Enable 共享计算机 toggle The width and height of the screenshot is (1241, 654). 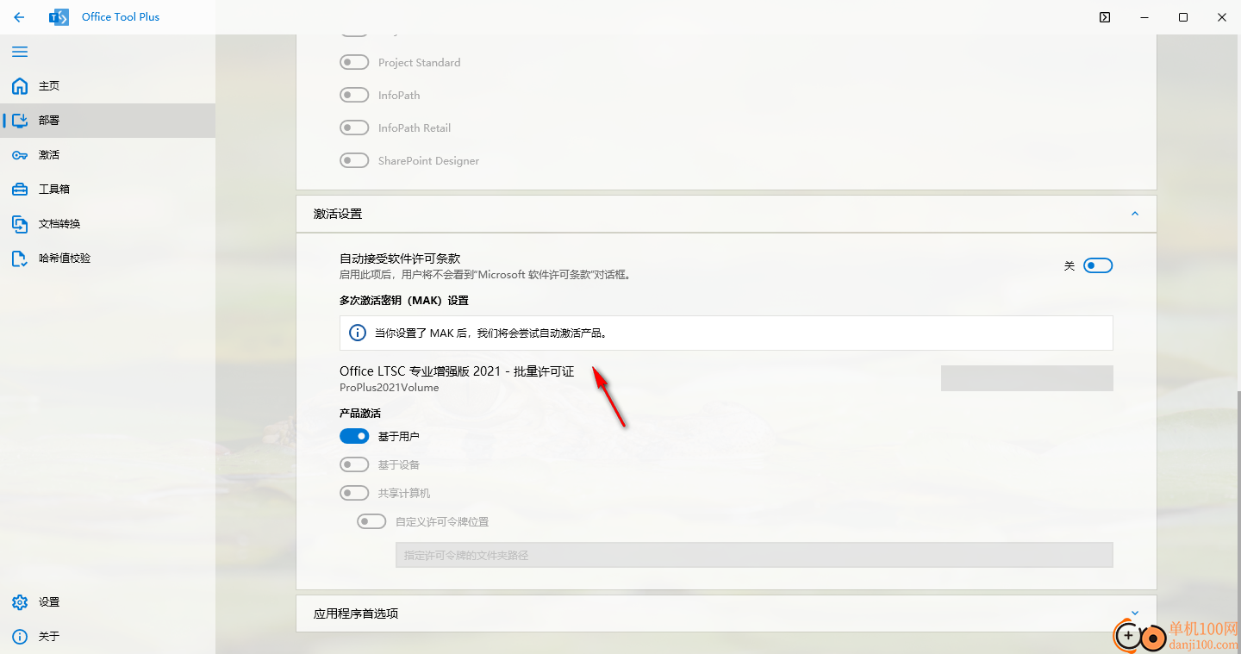pyautogui.click(x=354, y=493)
